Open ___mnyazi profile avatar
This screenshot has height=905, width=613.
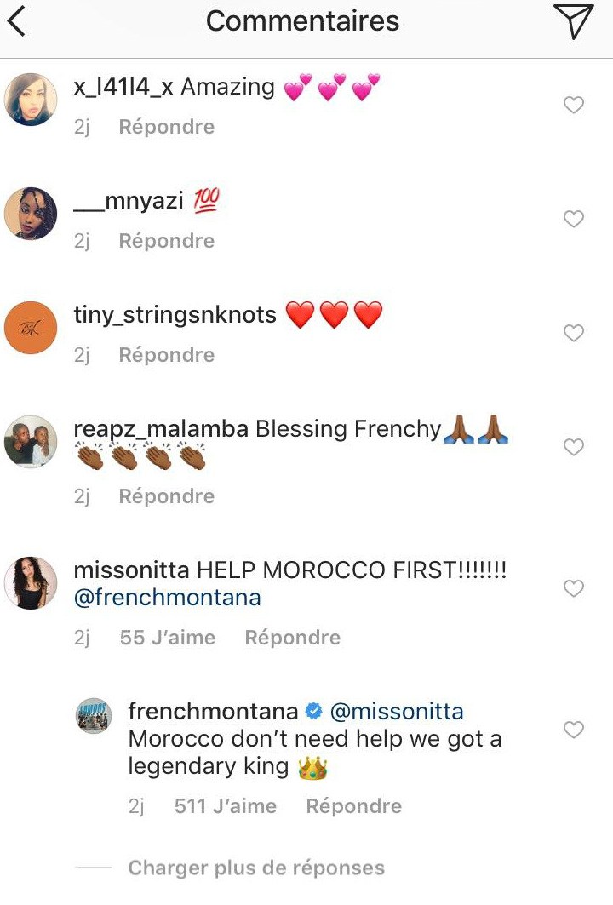[x=31, y=214]
